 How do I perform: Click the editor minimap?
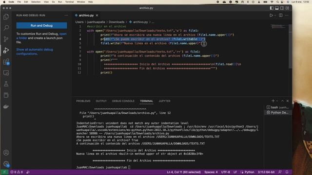tap(278, 27)
